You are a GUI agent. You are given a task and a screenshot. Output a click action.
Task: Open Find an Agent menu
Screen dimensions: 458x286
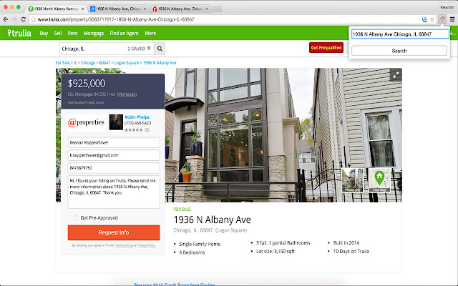tap(124, 33)
